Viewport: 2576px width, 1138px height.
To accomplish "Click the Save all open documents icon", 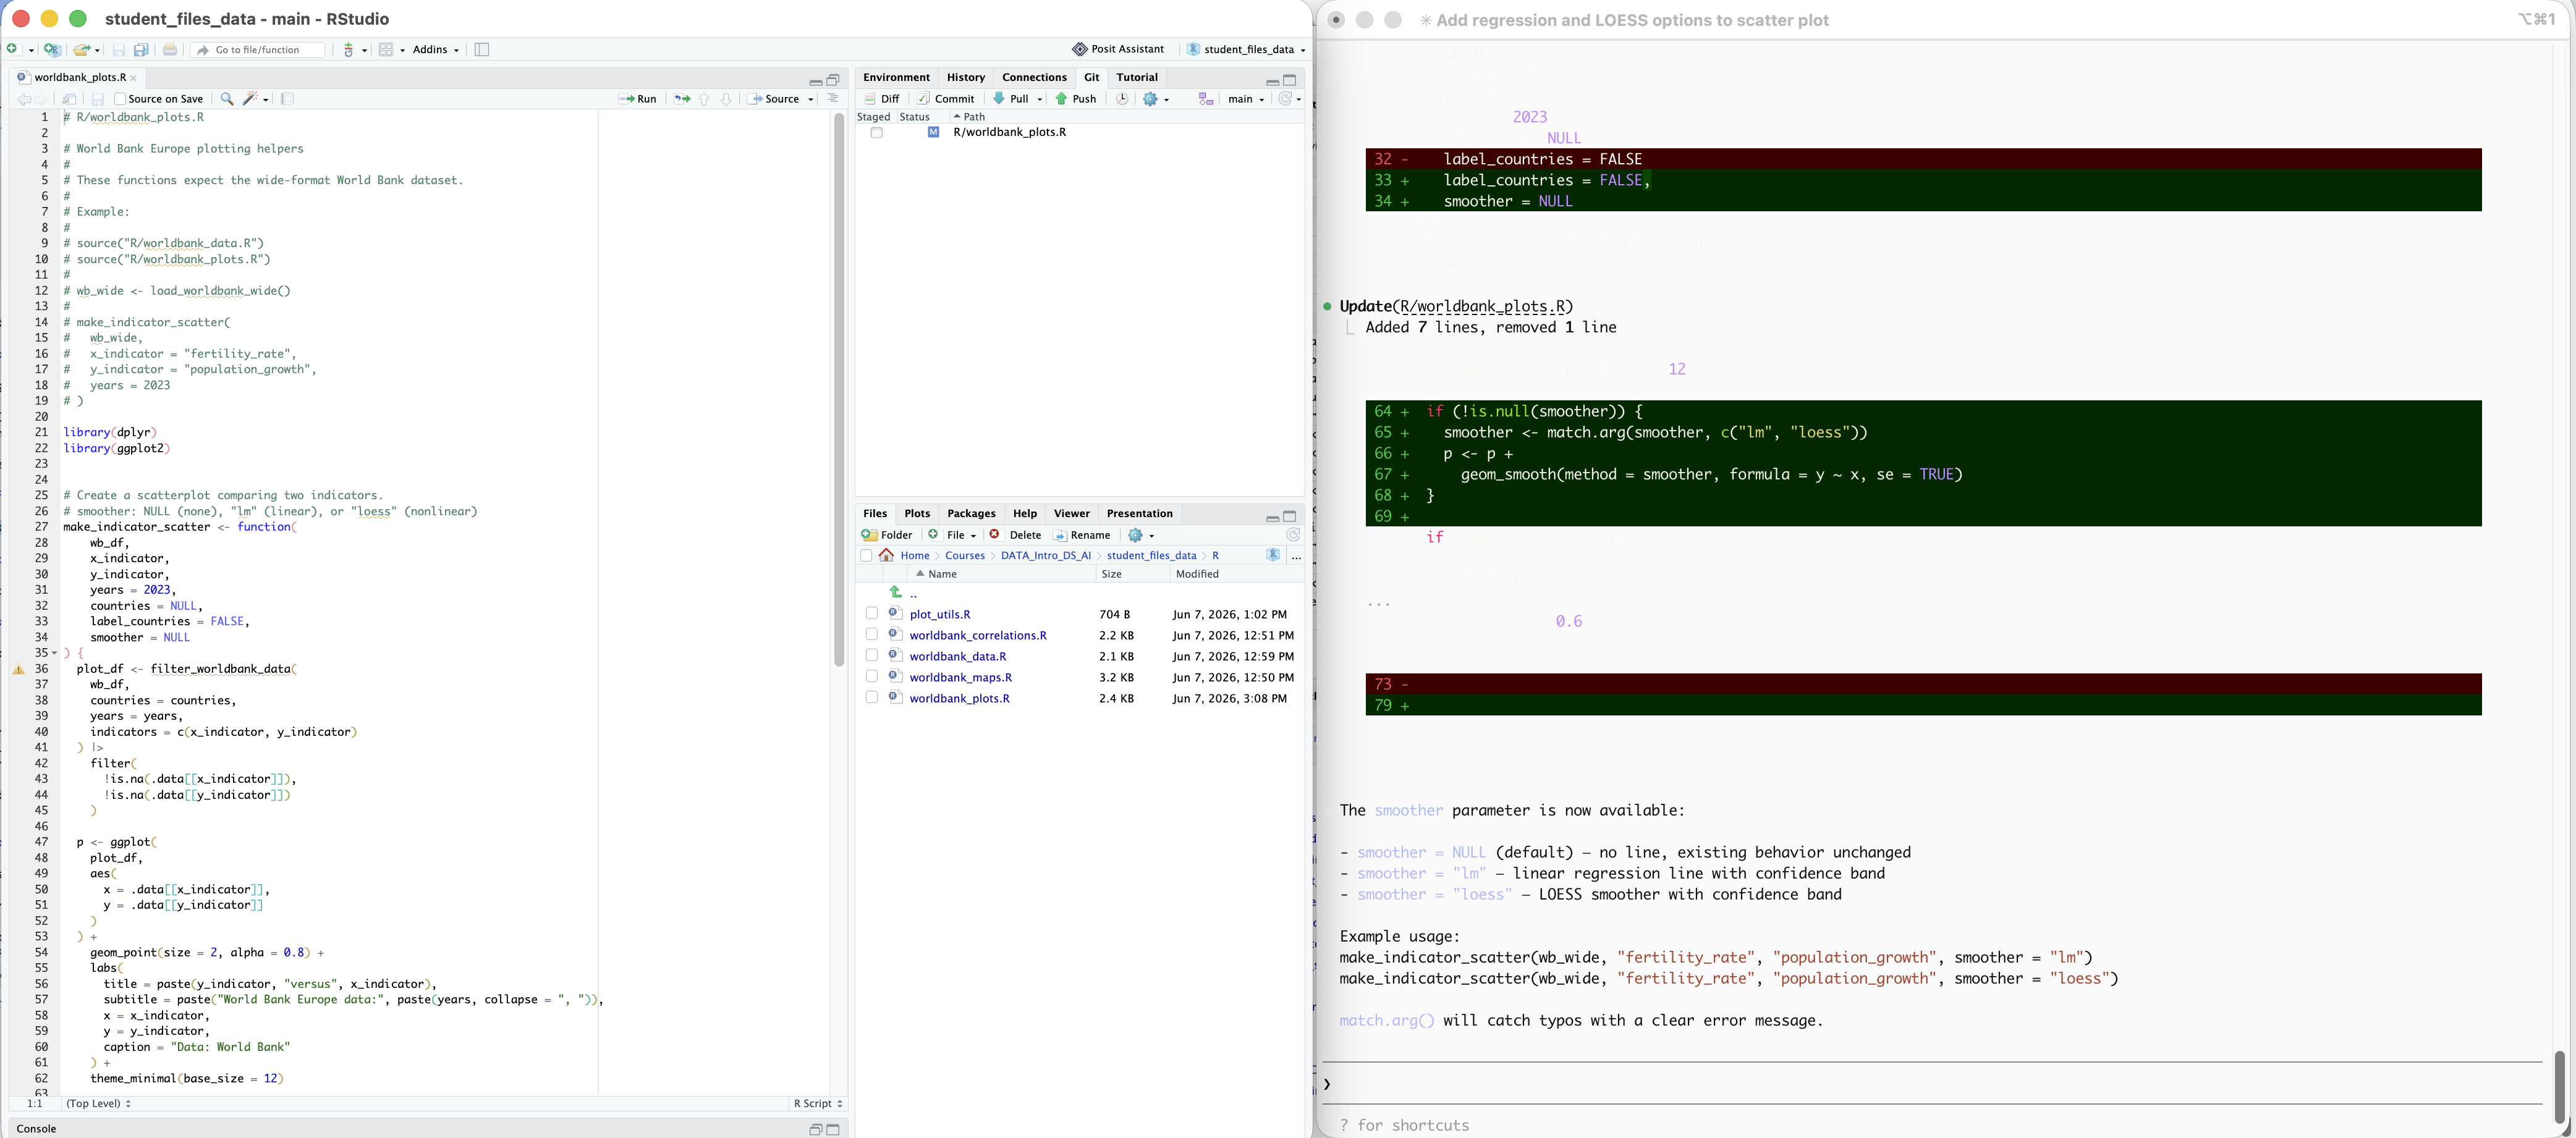I will pos(141,49).
